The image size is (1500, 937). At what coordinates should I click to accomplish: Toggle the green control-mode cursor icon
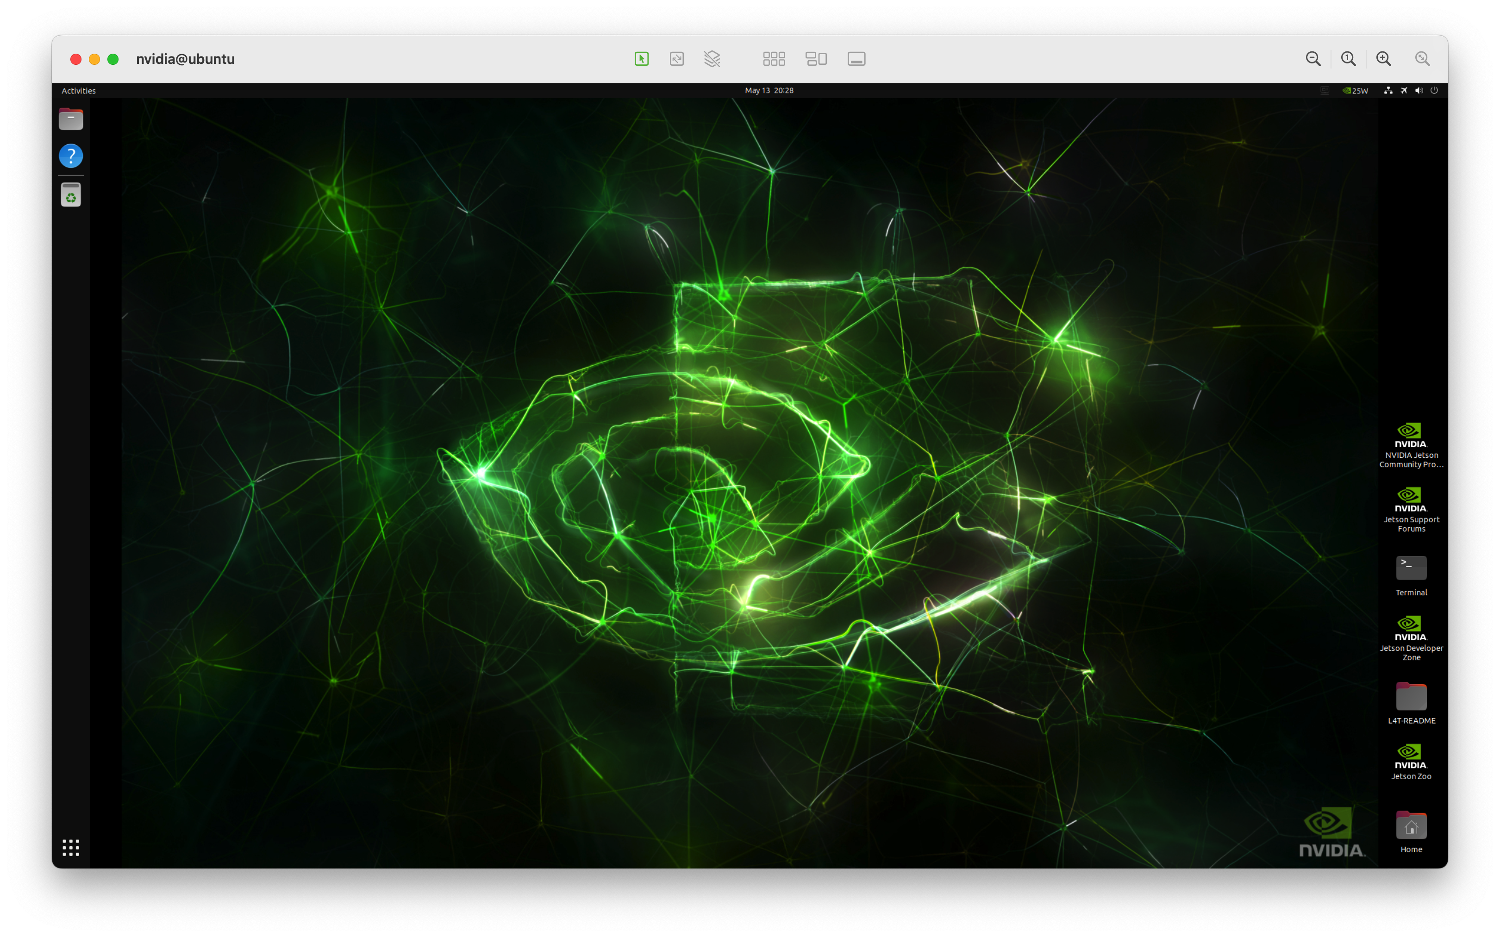641,59
